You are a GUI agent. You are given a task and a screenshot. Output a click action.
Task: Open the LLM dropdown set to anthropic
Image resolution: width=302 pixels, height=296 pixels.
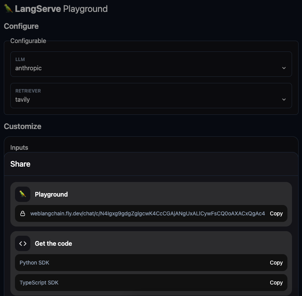(x=151, y=64)
